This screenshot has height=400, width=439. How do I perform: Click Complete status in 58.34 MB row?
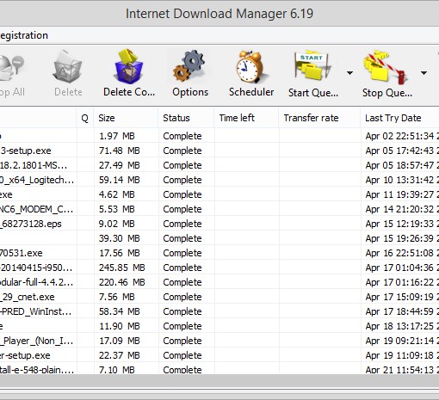coord(182,311)
